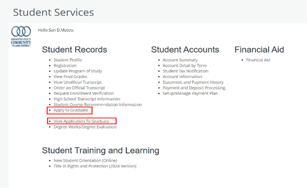The image size is (307, 188).
Task: Click Setup/Manage Payment Plan
Action: pyautogui.click(x=190, y=93)
